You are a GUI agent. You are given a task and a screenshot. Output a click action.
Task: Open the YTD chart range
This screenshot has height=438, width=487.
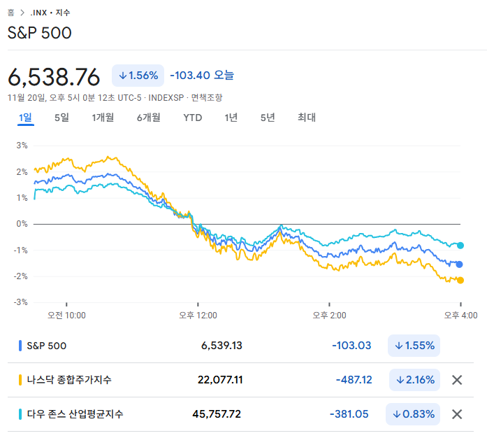coord(192,118)
